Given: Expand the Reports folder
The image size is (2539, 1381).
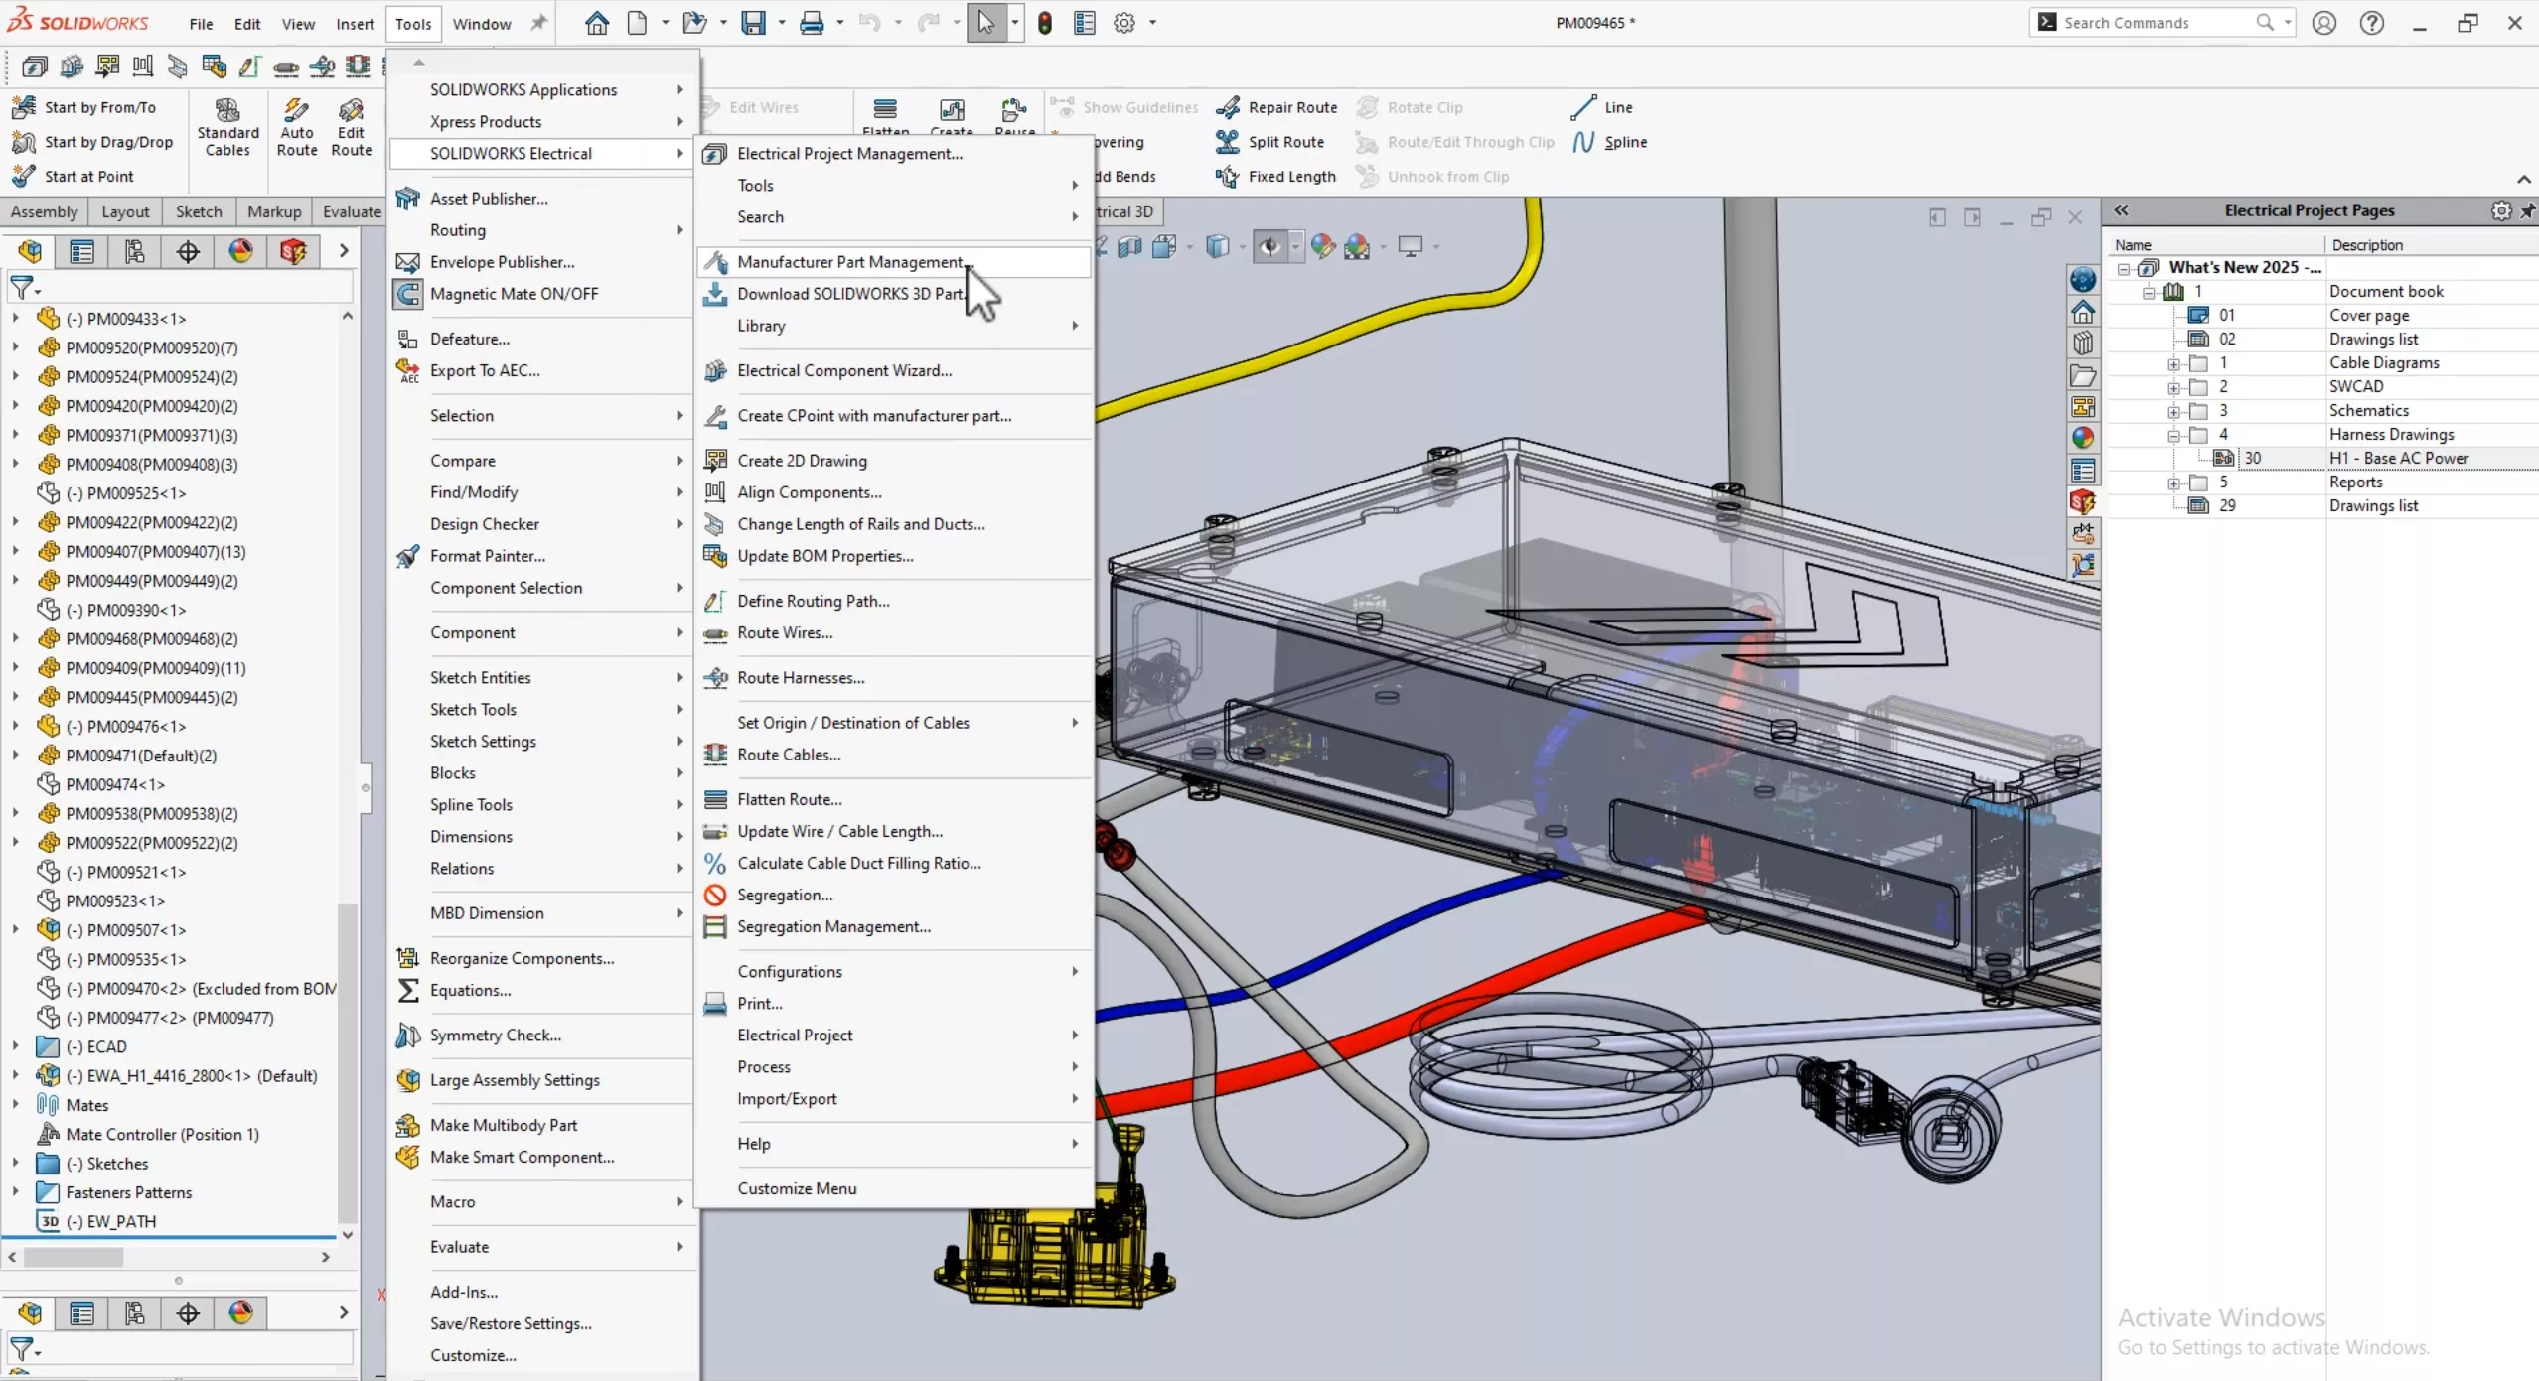Looking at the screenshot, I should pos(2173,483).
